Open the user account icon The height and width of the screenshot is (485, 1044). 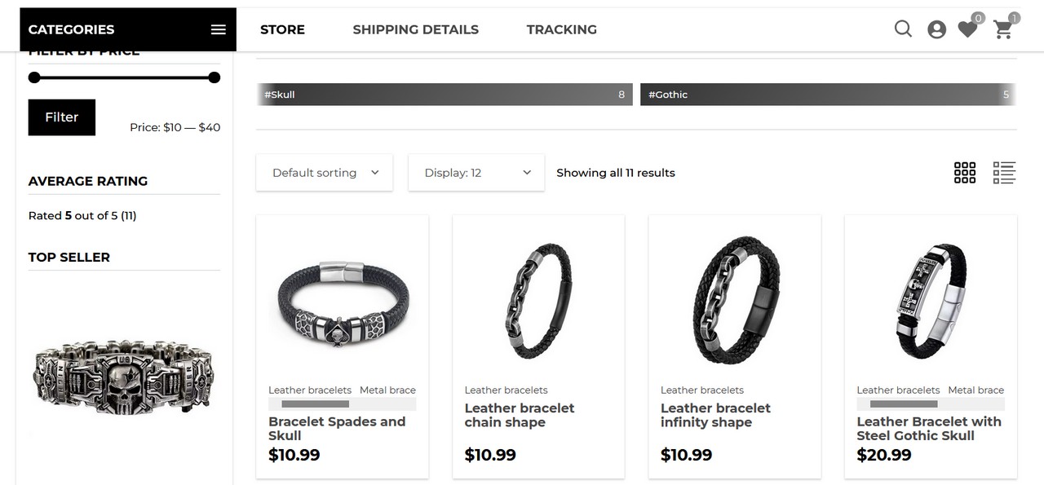tap(936, 29)
